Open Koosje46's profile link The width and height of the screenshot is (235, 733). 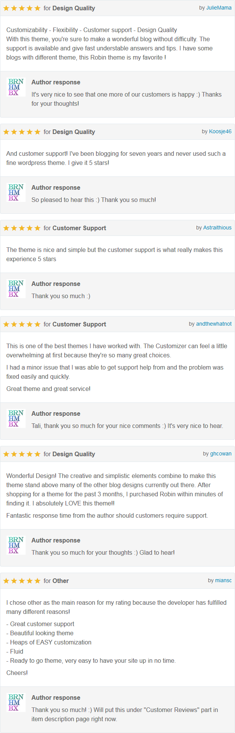220,131
